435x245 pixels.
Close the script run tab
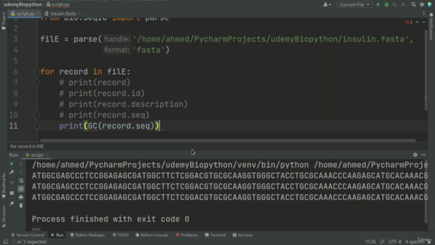47,155
